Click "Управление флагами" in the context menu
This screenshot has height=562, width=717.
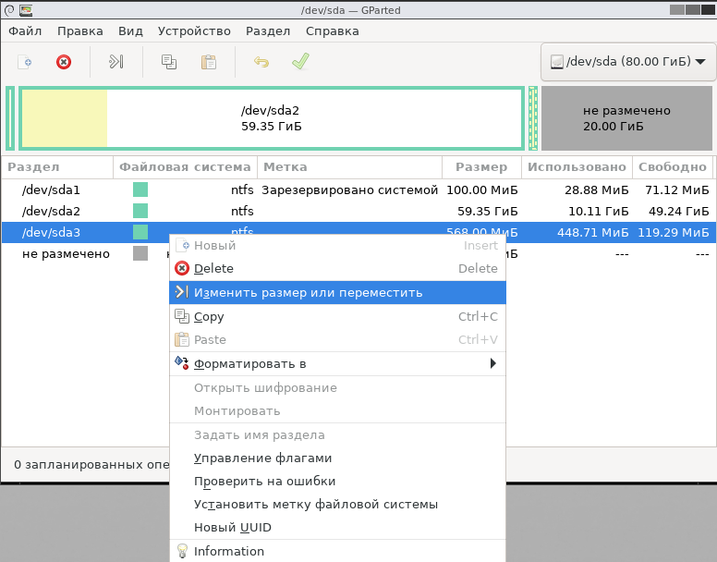(x=262, y=458)
